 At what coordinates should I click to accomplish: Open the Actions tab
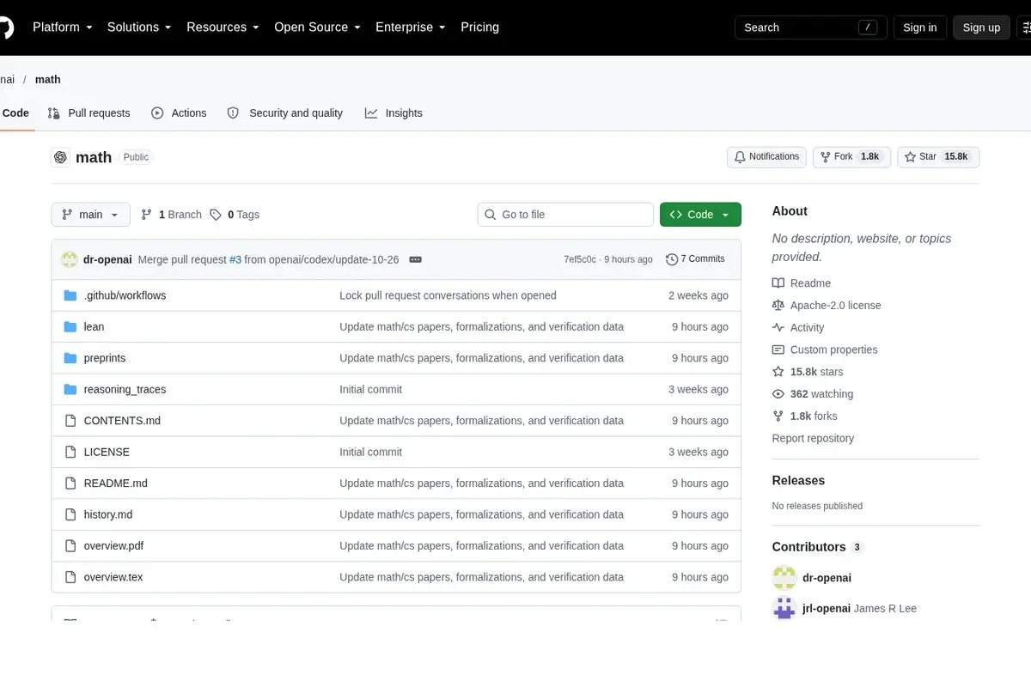(180, 113)
